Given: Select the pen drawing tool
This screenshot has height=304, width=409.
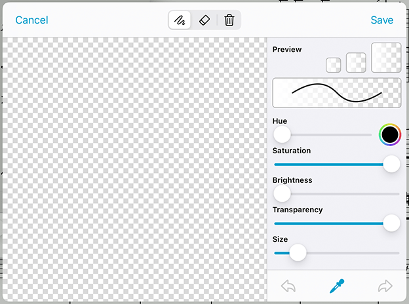Looking at the screenshot, I should click(x=180, y=20).
